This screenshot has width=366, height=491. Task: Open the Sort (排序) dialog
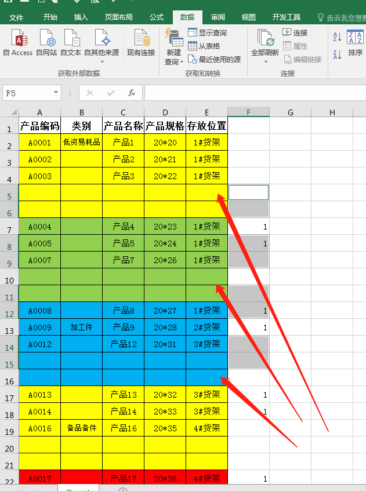coord(355,43)
